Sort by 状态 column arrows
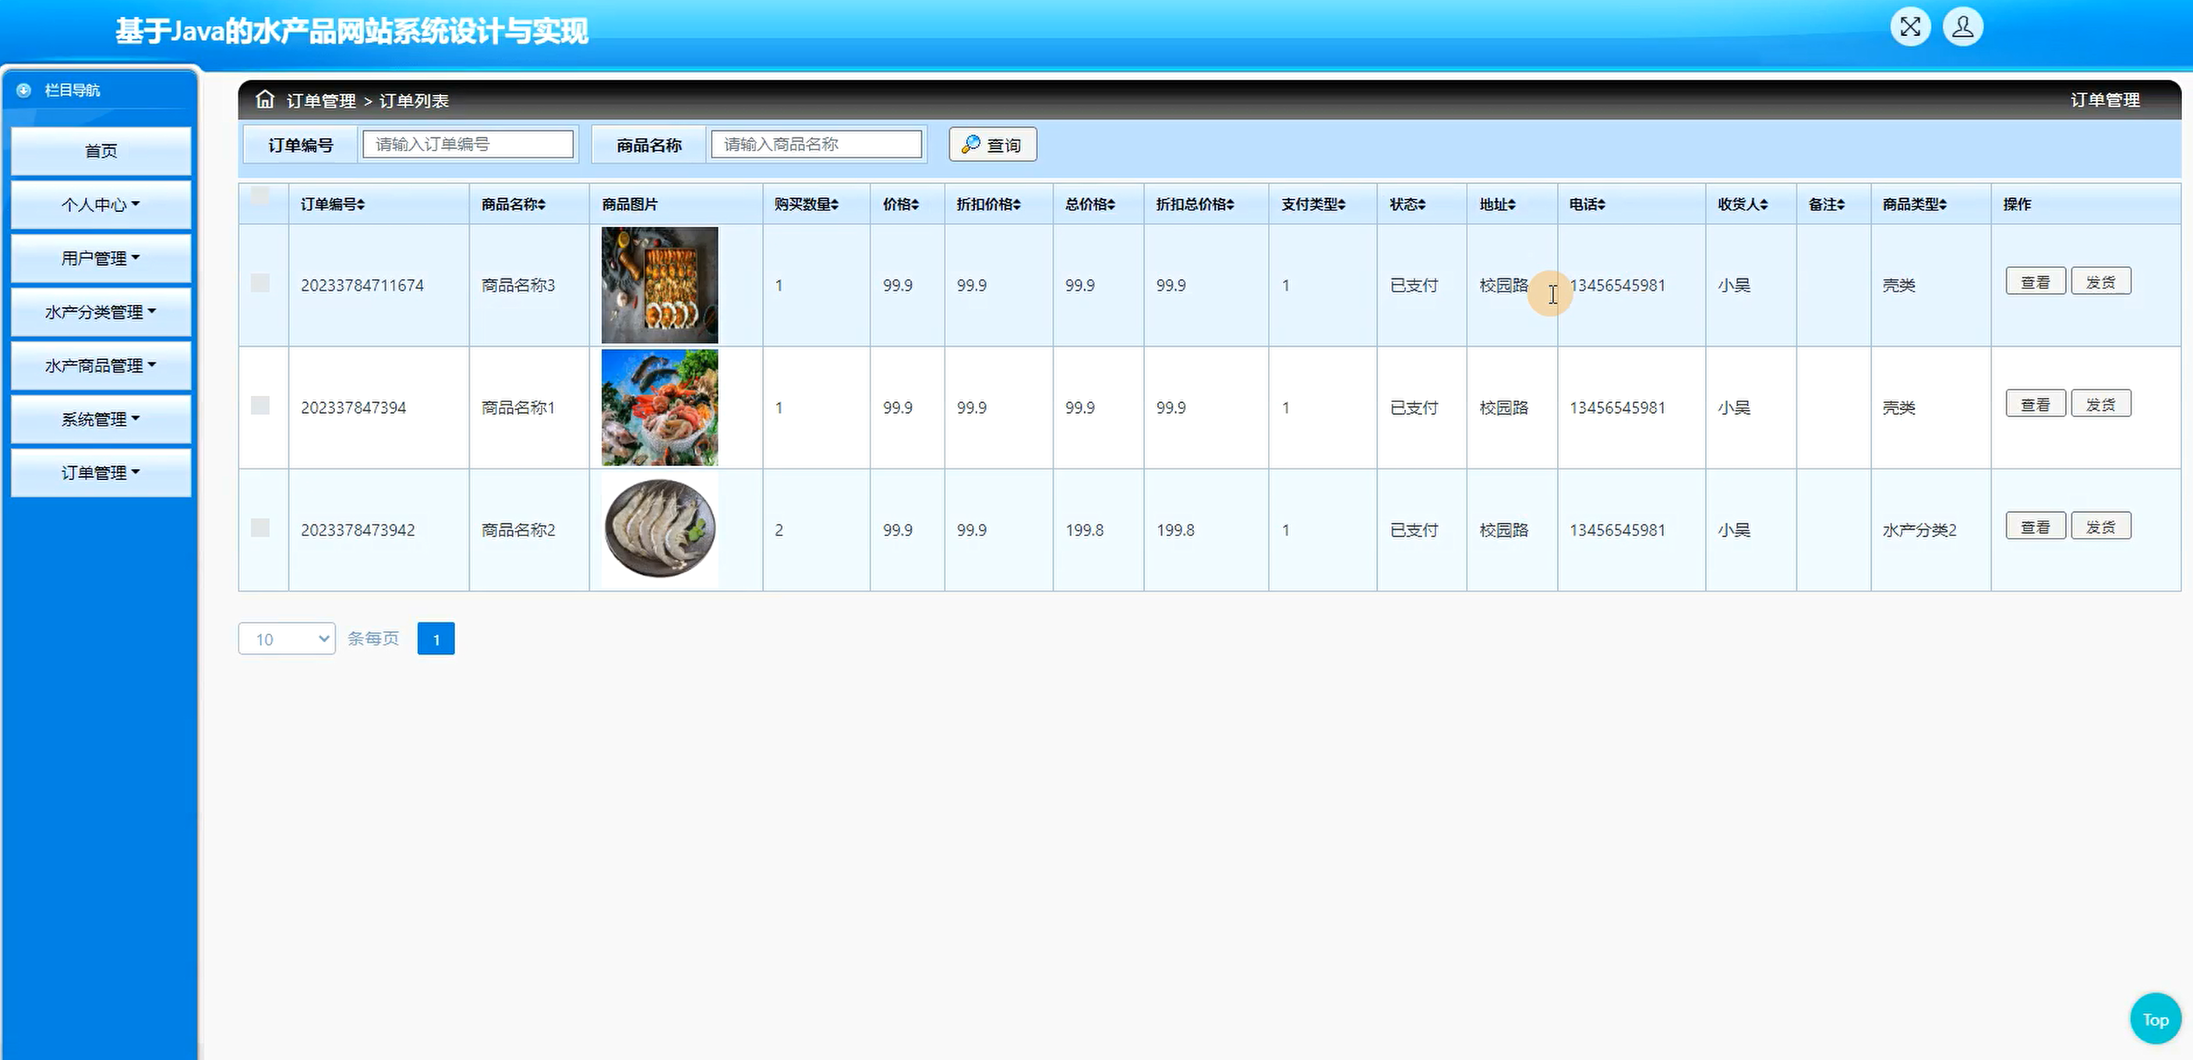 point(1421,204)
